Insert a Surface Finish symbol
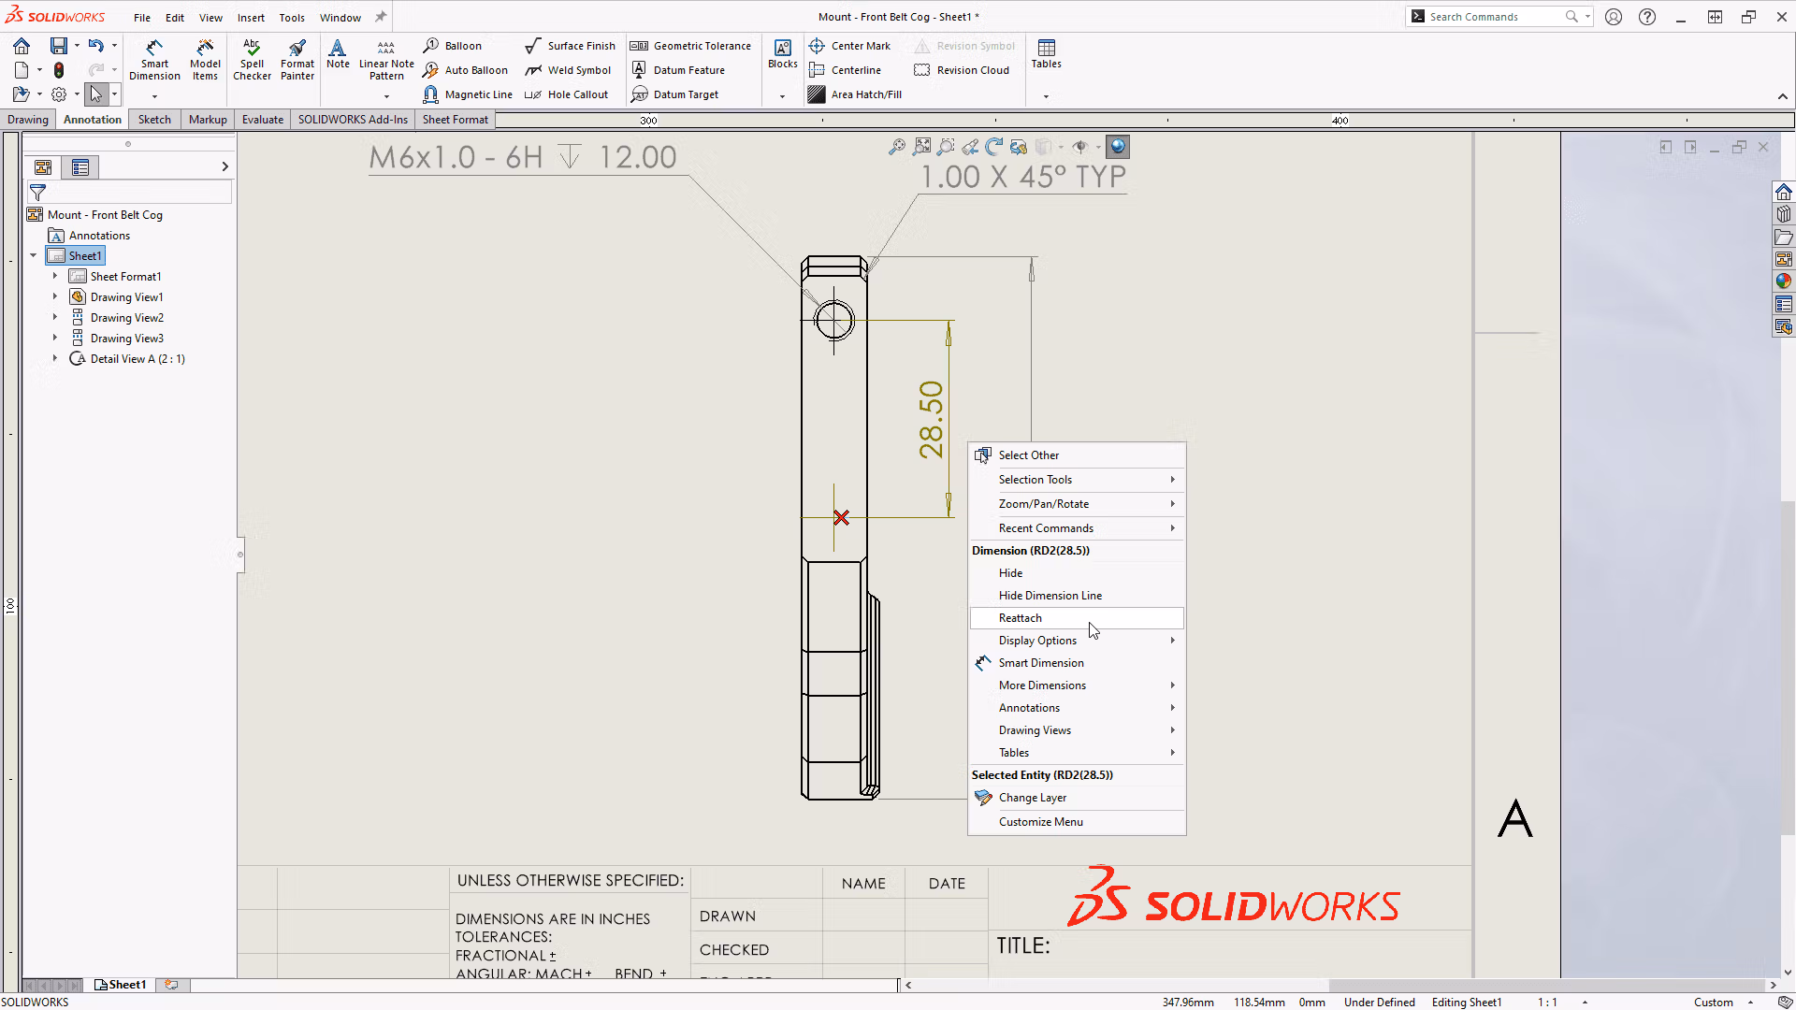Viewport: 1796px width, 1010px height. click(570, 46)
